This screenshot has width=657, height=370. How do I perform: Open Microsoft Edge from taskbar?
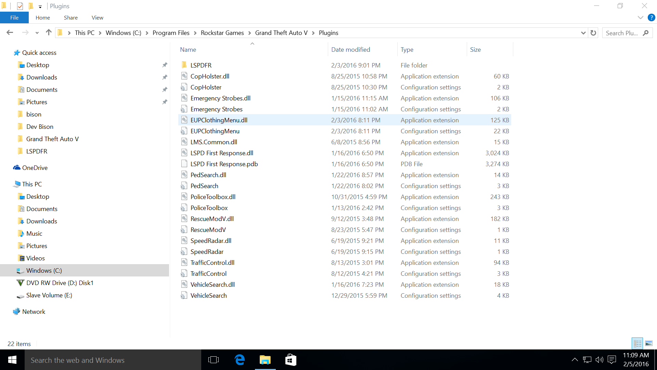(x=240, y=360)
